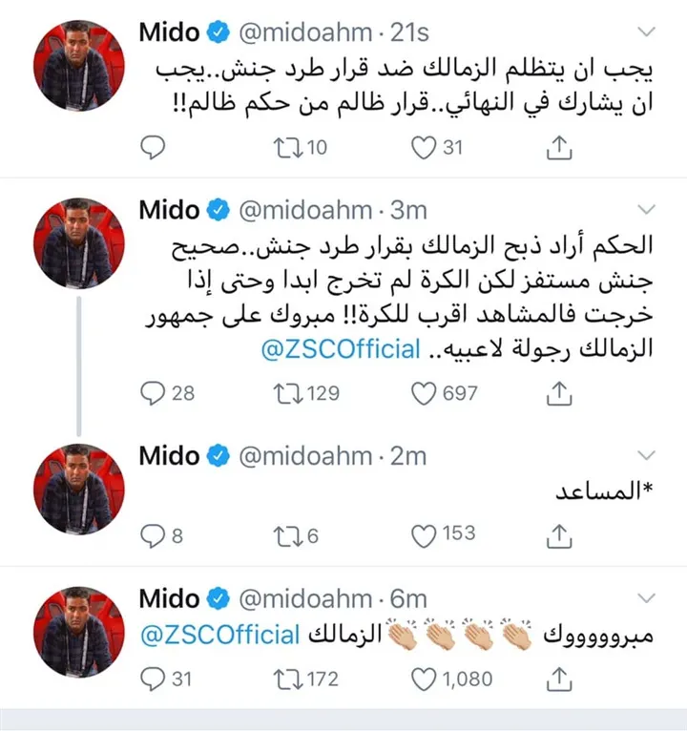Share the 21s tweet
The height and width of the screenshot is (731, 687).
pos(561,146)
